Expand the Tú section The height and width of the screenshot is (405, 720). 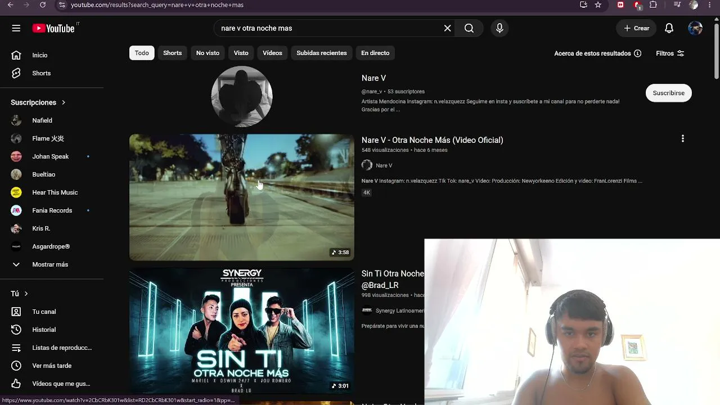20,294
